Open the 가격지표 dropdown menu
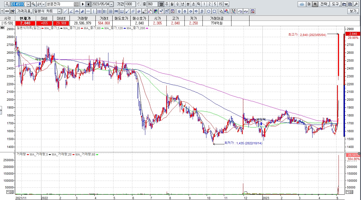 pos(24,11)
